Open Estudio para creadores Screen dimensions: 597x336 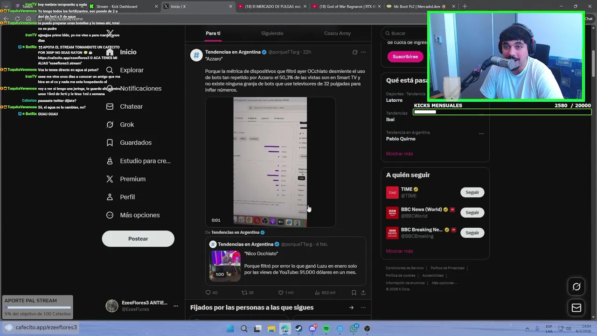[139, 161]
